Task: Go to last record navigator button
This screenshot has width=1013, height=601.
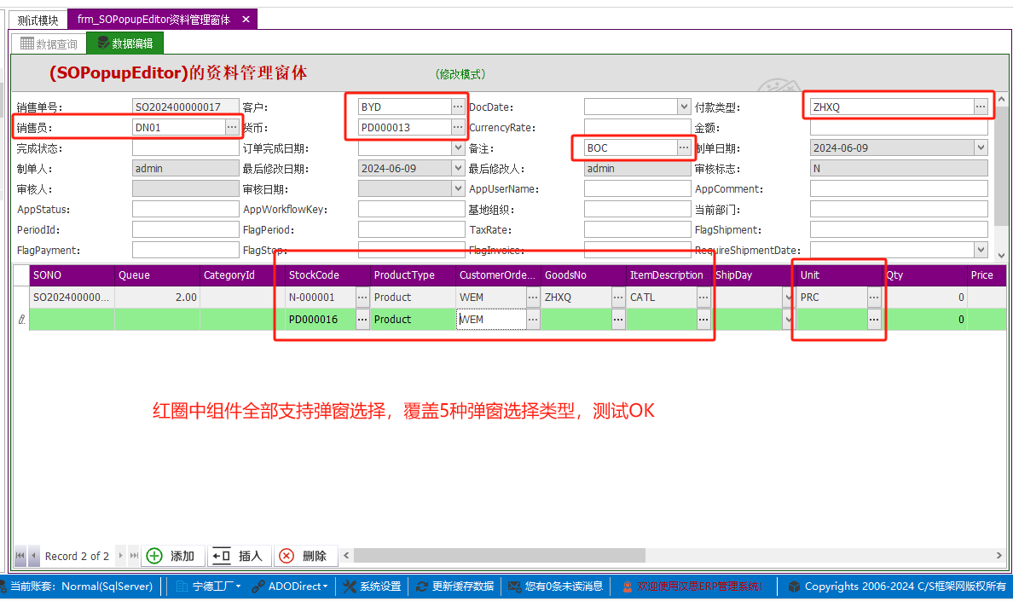Action: pos(134,556)
